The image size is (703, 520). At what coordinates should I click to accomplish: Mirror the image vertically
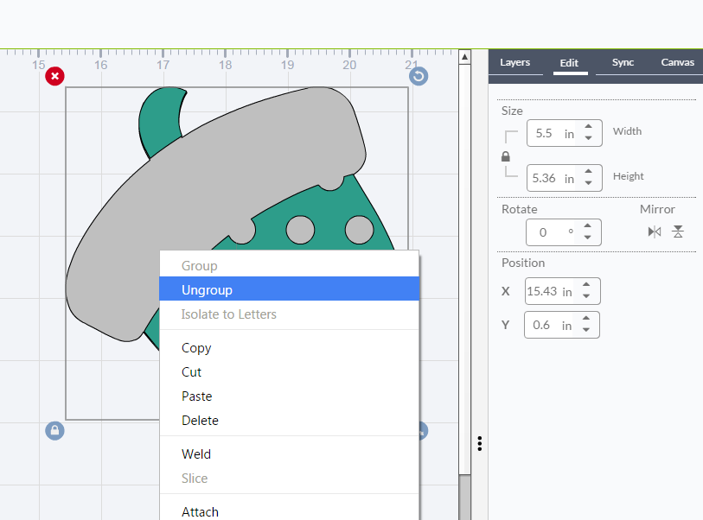click(x=678, y=231)
